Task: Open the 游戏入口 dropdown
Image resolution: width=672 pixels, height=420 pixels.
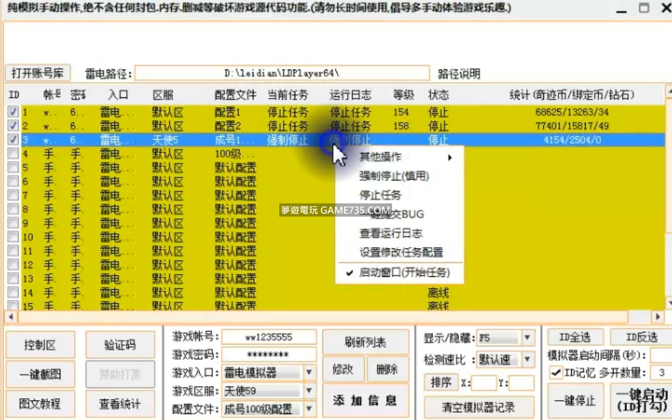Action: coord(309,372)
